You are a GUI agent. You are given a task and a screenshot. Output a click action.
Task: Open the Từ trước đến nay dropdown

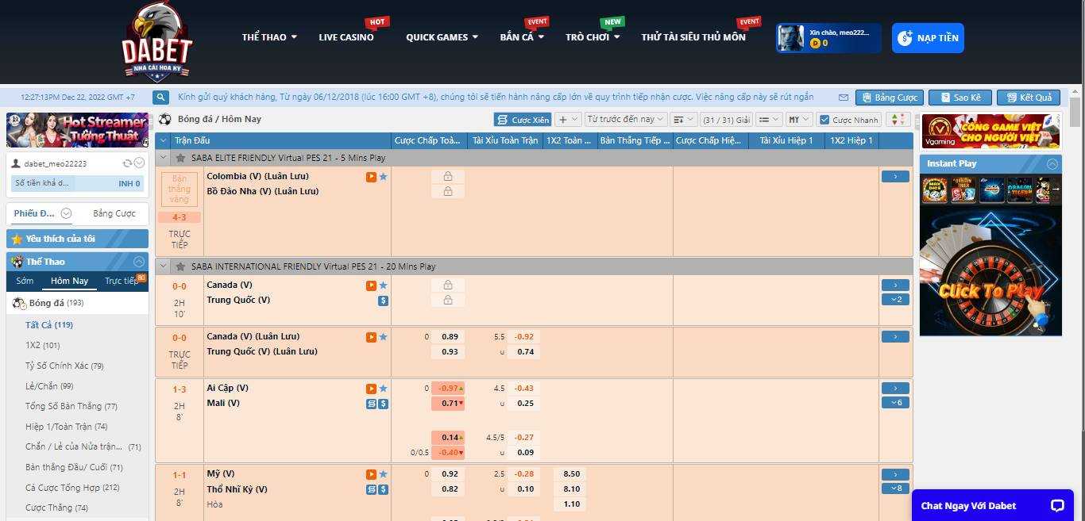[625, 120]
